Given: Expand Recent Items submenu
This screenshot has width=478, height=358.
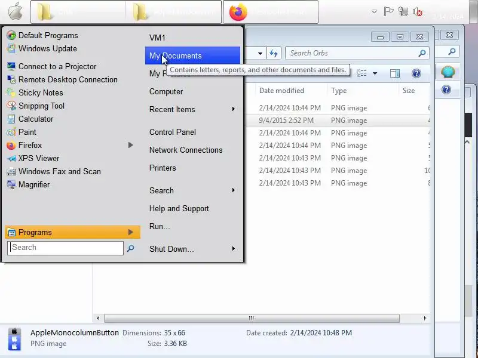Looking at the screenshot, I should click(x=234, y=109).
